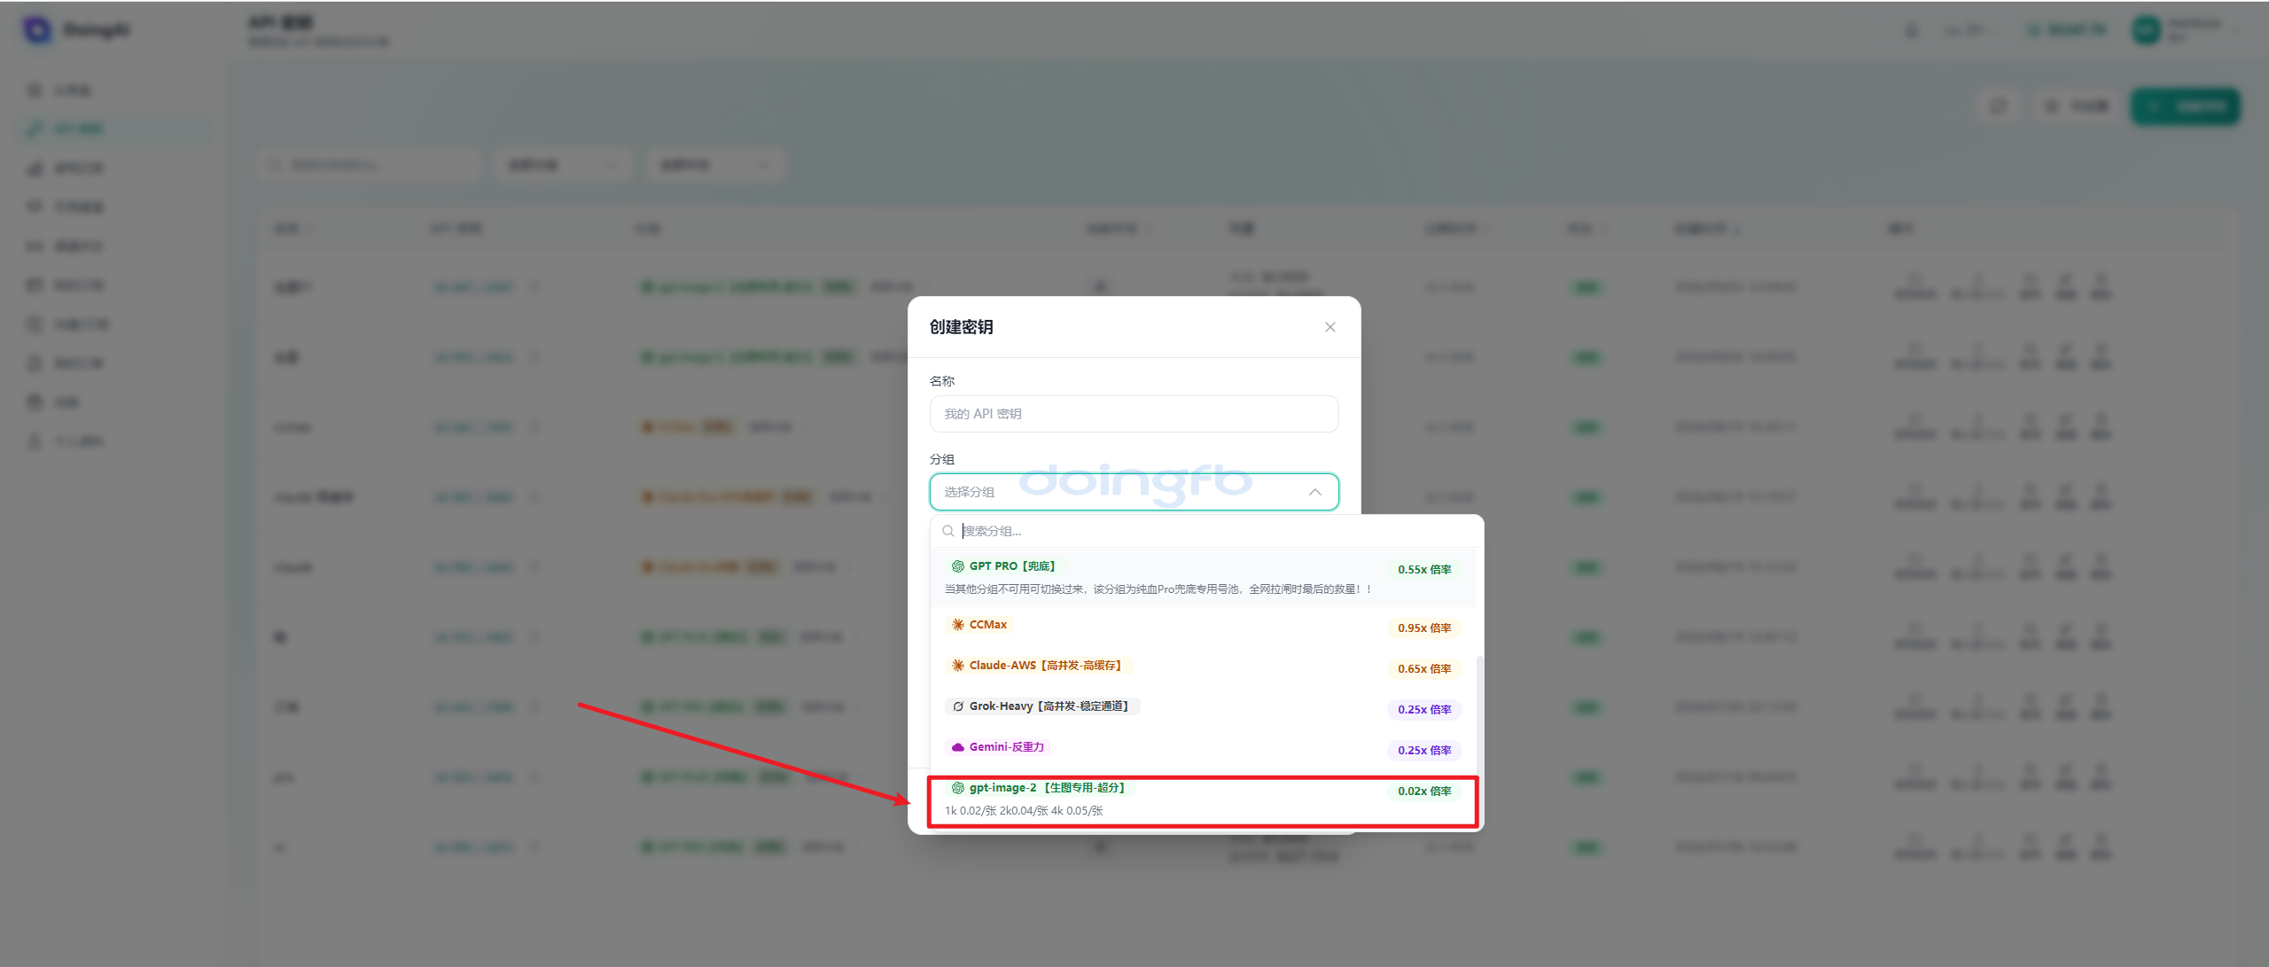Click the 创建密钥 dialog title

961,327
